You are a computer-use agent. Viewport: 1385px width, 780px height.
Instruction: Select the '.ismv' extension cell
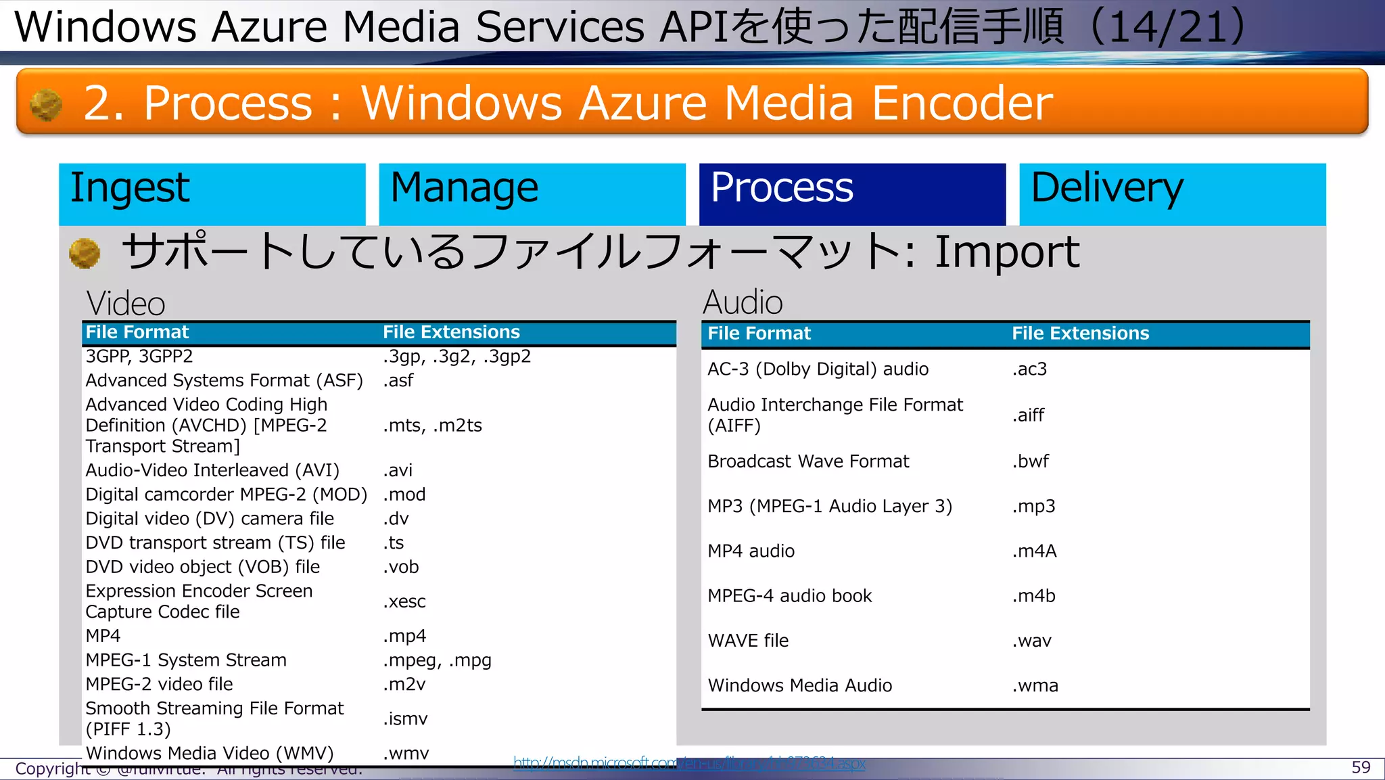[x=406, y=718]
